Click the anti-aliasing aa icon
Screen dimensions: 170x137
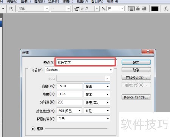click(x=104, y=9)
